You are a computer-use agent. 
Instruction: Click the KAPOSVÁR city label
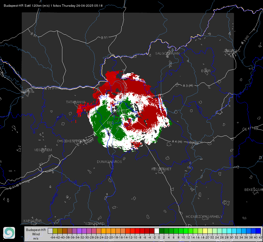(x=33, y=221)
